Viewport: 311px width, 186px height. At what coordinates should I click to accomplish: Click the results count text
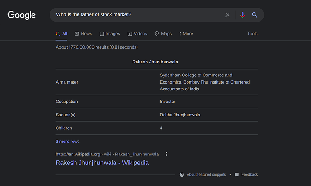[96, 47]
